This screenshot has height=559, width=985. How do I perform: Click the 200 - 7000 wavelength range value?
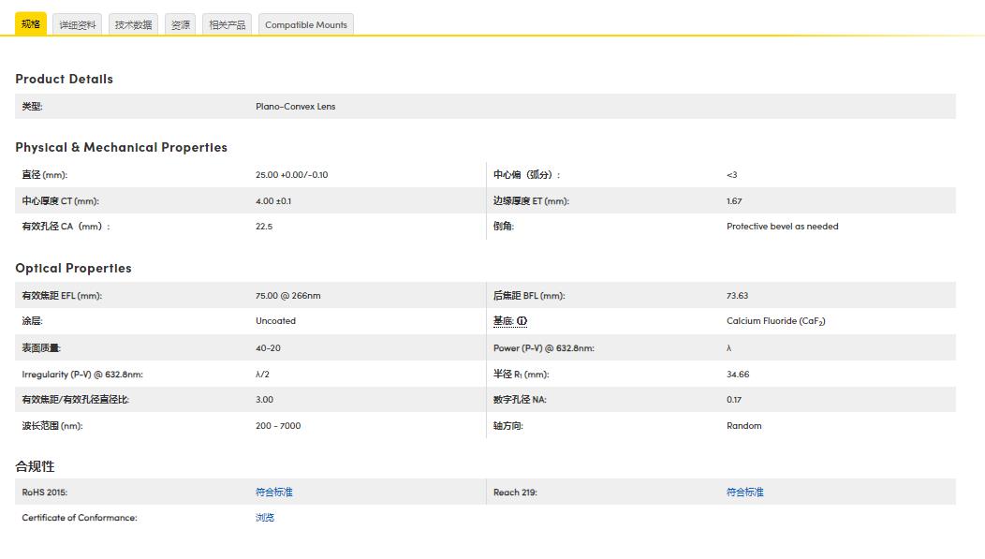278,426
